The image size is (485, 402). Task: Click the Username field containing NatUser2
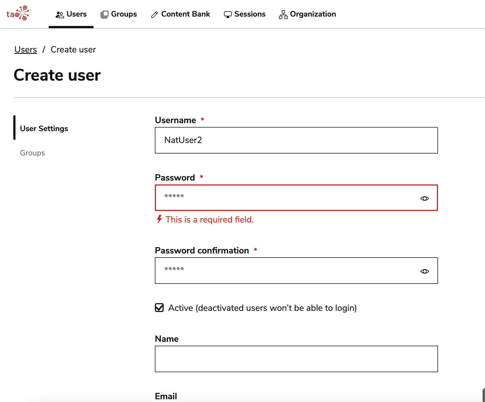[296, 140]
